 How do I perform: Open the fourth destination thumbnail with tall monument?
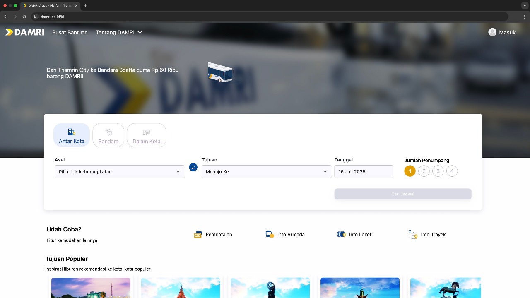pyautogui.click(x=360, y=288)
